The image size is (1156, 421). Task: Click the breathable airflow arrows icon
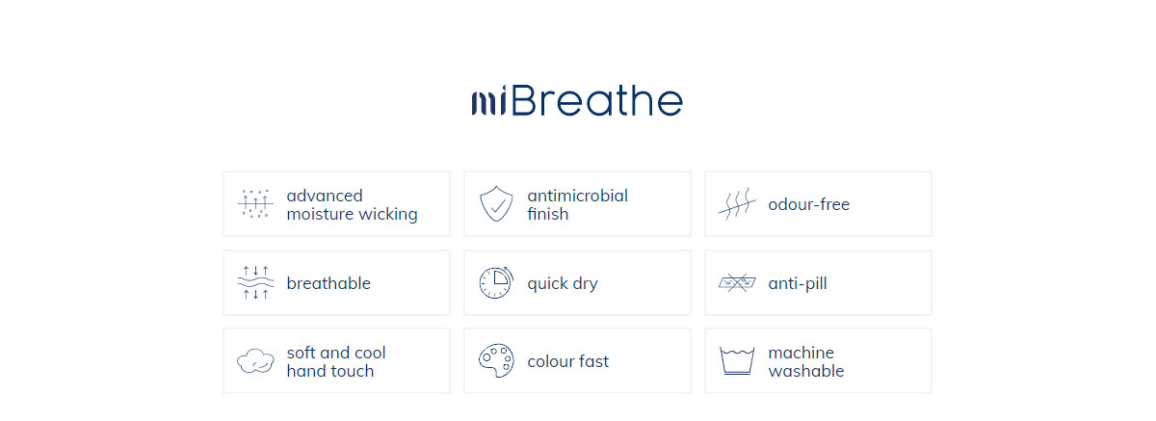pos(255,283)
